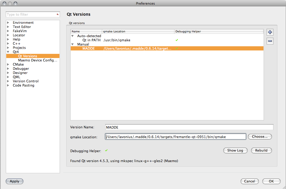Open the Text Editor settings category
Screen dimensions: 286x189
point(22,27)
